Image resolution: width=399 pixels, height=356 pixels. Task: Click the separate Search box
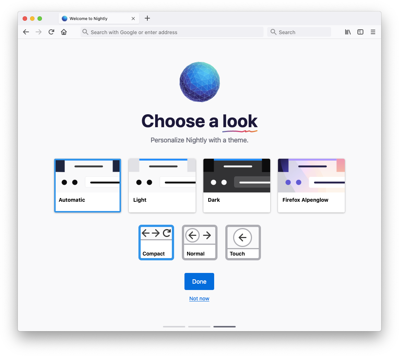[x=299, y=32]
